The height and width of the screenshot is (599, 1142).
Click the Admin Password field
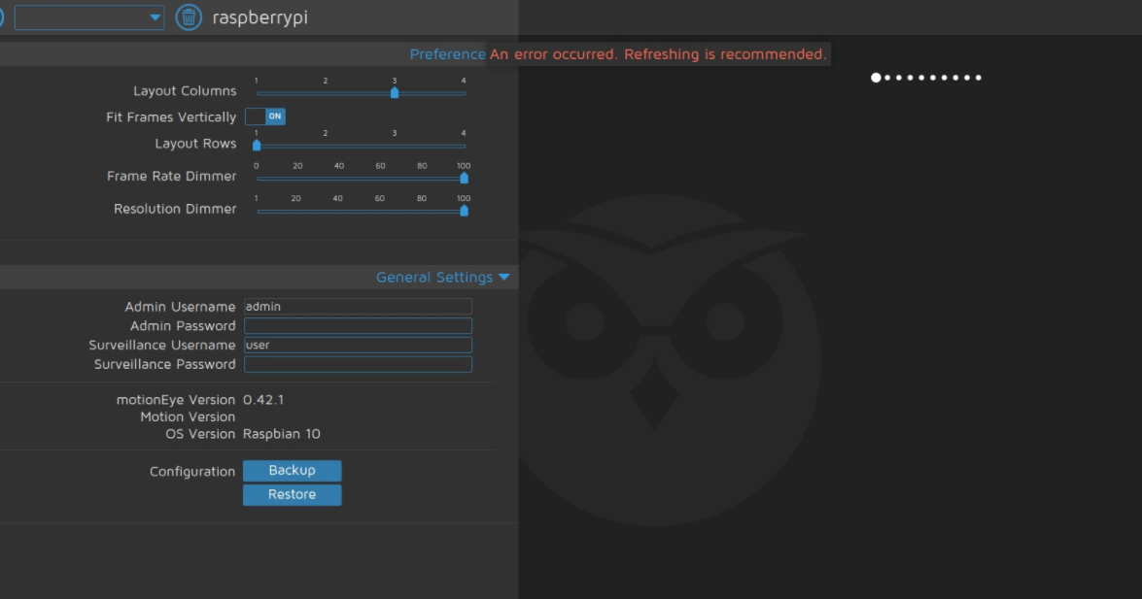(358, 325)
